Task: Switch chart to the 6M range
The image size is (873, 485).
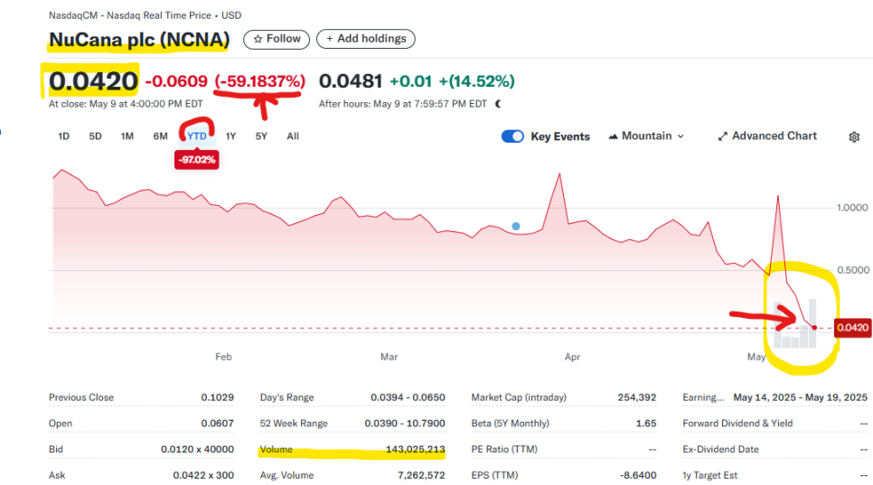Action: pyautogui.click(x=160, y=136)
